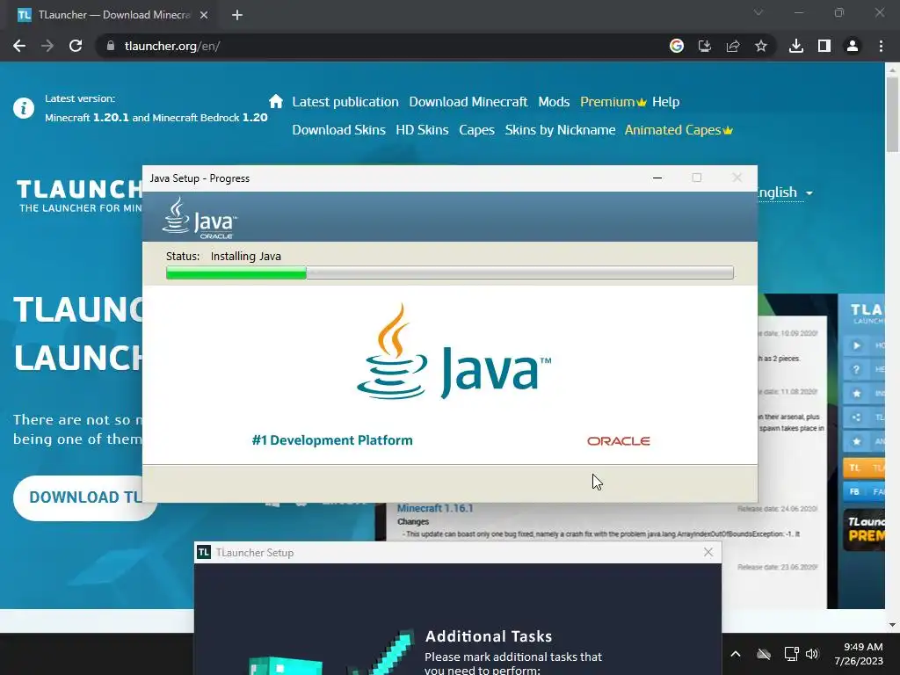Expand the English language dropdown

pos(785,192)
